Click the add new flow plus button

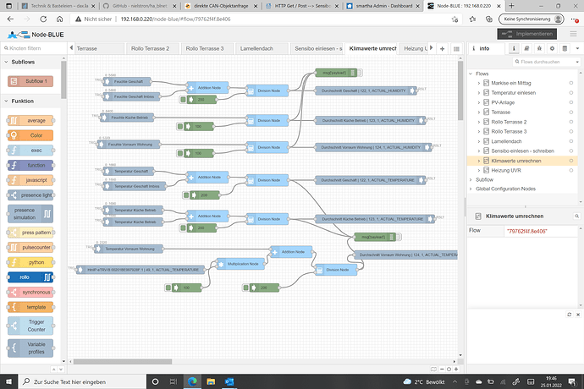click(443, 49)
